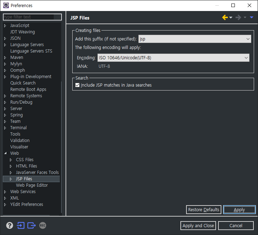The height and width of the screenshot is (235, 258).
Task: Expand the XML tree node
Action: (x=5, y=198)
